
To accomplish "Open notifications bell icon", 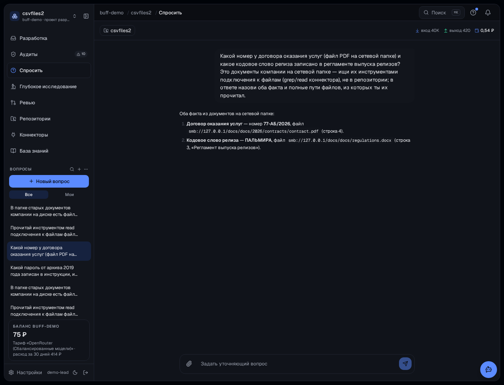I will [488, 13].
